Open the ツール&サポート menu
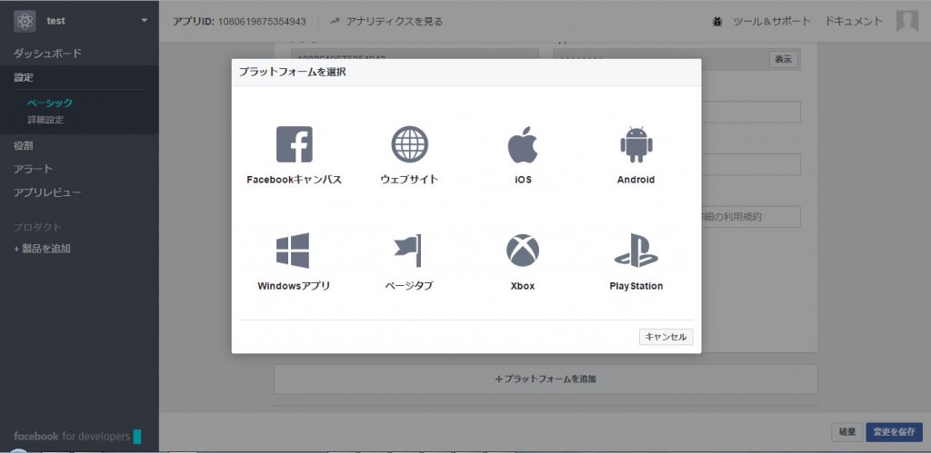Viewport: 931px width, 453px height. (771, 22)
